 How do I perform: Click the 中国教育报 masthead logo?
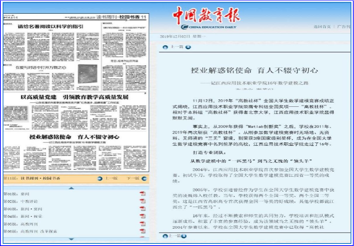click(206, 15)
